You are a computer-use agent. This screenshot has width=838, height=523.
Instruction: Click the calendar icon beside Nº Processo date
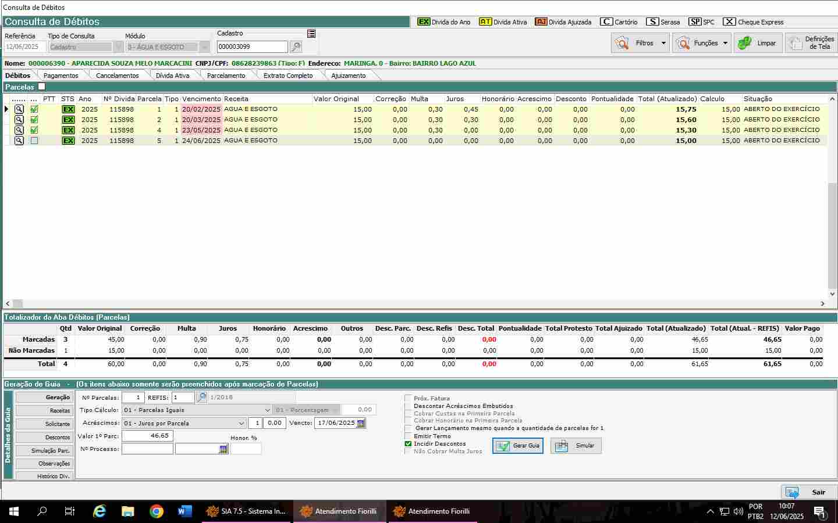click(x=223, y=449)
